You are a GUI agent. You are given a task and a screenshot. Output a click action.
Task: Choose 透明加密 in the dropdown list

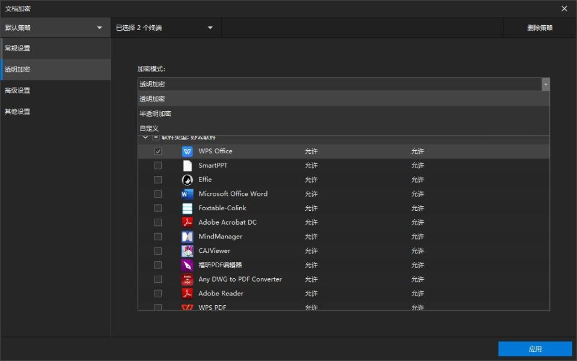344,99
